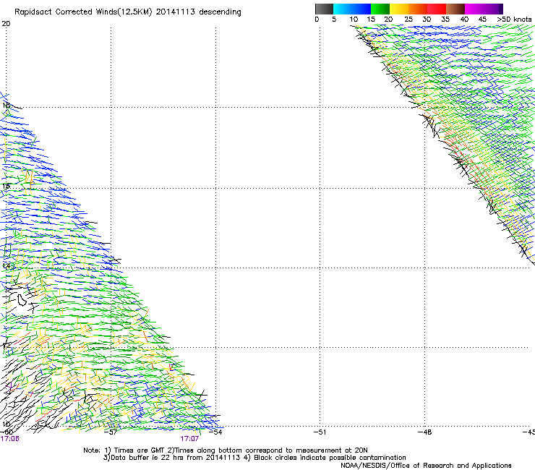Click the "Data buffer is 22 hrs" note line

(x=254, y=458)
